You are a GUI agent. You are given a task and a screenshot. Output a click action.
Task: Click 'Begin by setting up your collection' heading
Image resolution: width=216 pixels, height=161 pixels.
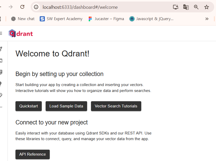pyautogui.click(x=59, y=74)
